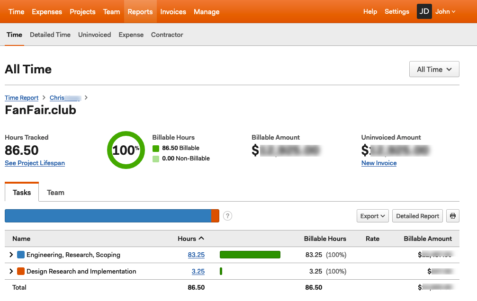Click the JD user avatar
Screen dimensions: 477x301
424,11
